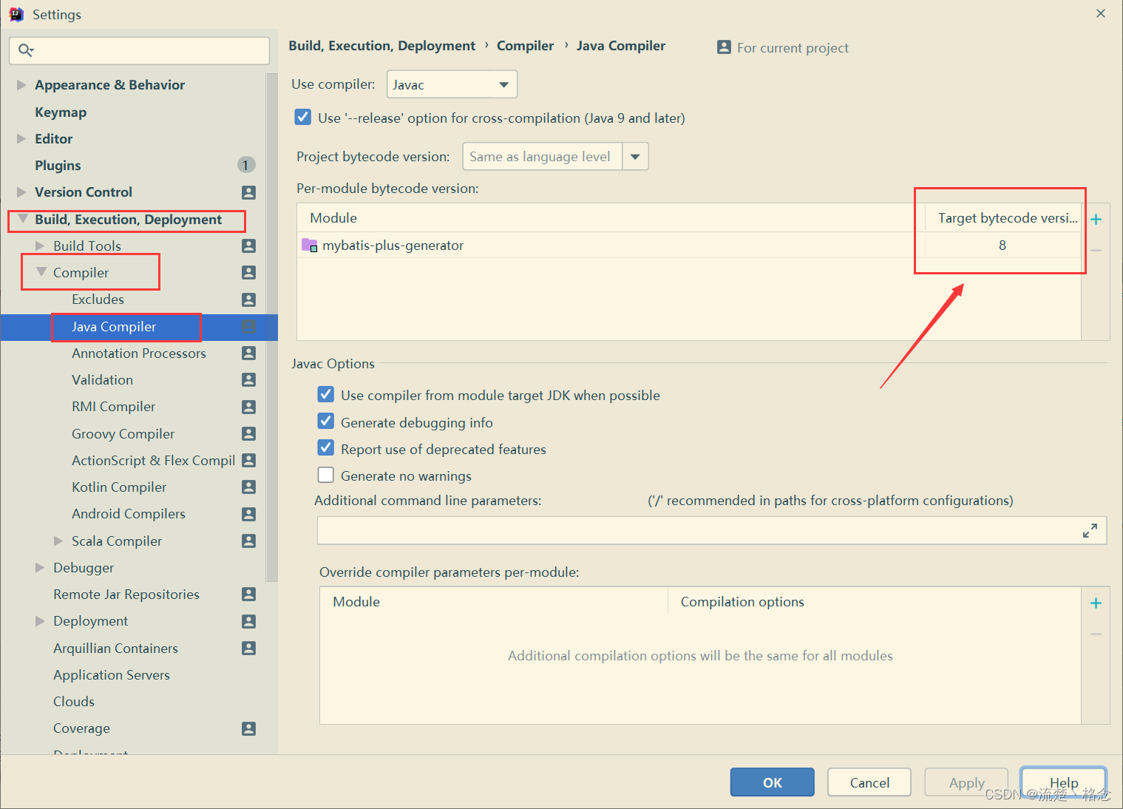Click the project icon beside Annotation Processors

pos(248,353)
